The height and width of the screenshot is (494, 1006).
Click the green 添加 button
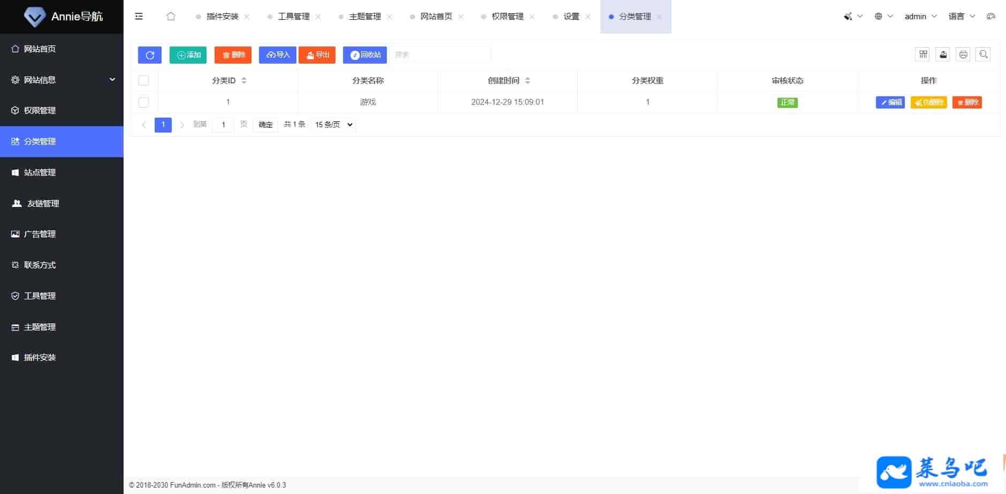tap(188, 55)
